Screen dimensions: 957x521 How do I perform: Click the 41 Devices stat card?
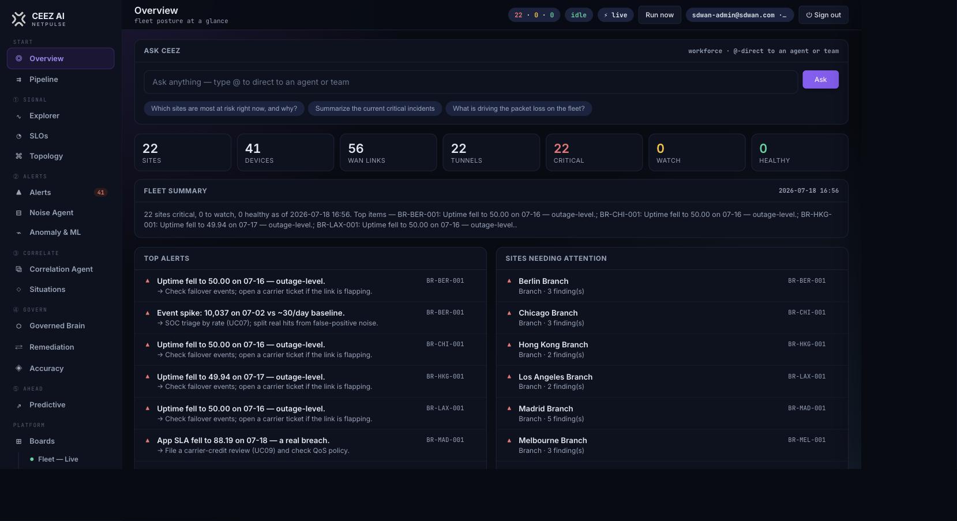tap(286, 152)
